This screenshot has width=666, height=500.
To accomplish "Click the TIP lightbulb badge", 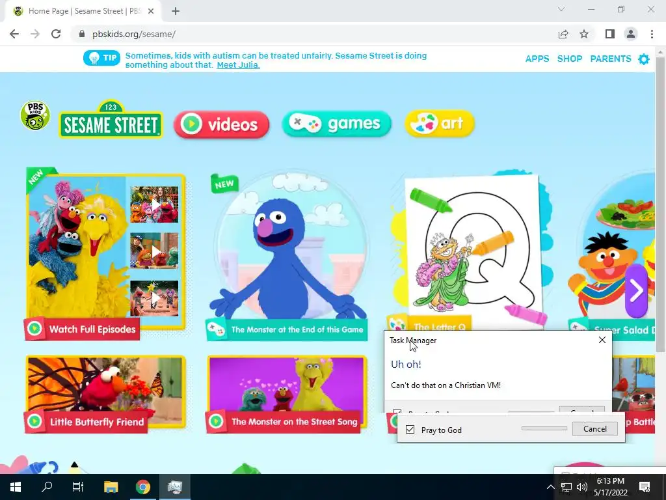I will pyautogui.click(x=101, y=58).
